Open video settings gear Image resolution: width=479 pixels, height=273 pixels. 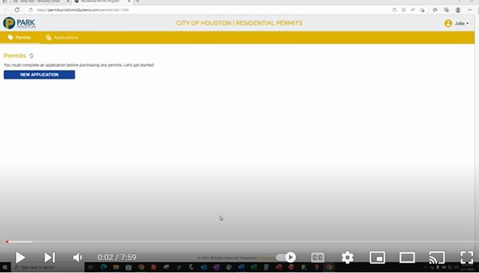[348, 257]
